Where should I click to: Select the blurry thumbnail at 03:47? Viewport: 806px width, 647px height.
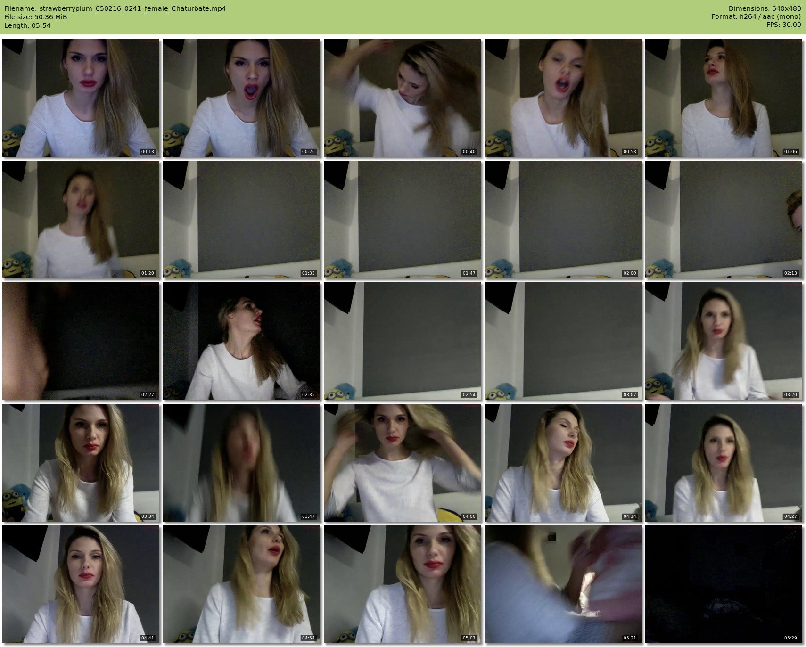[x=242, y=463]
